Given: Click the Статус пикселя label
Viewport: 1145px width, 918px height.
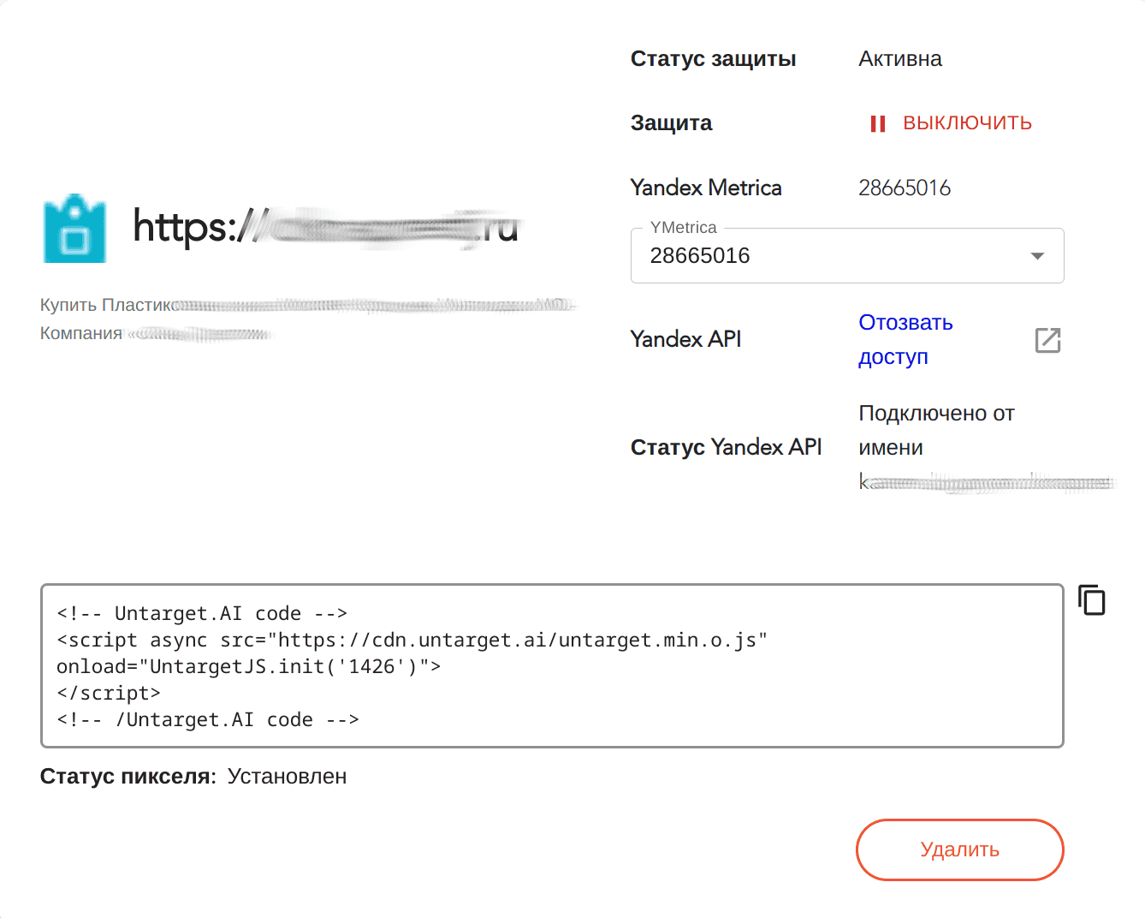Looking at the screenshot, I should tap(128, 777).
